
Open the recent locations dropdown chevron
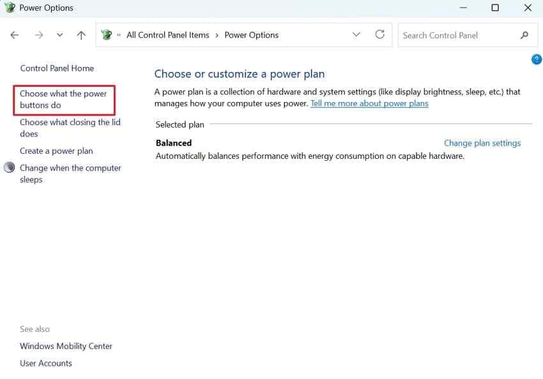59,35
